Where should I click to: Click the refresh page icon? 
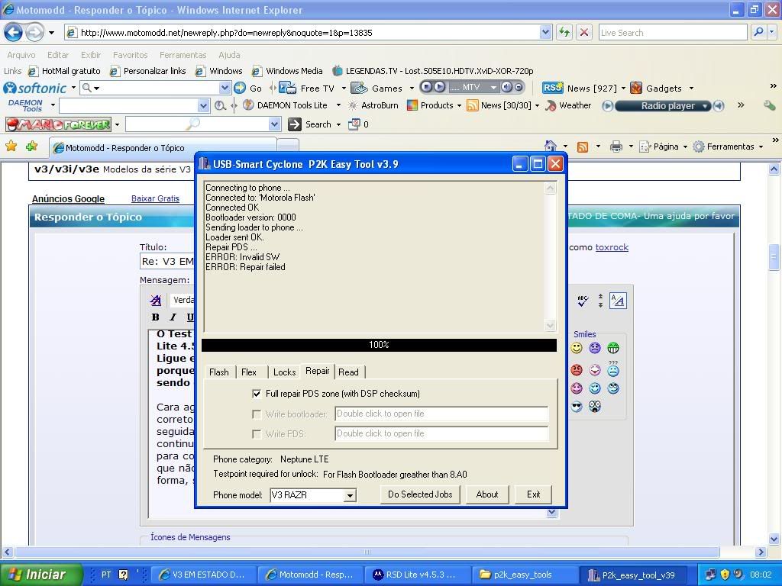pyautogui.click(x=564, y=33)
